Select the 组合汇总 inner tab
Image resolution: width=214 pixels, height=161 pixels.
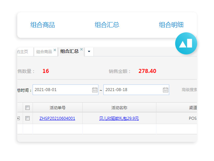pos(69,51)
